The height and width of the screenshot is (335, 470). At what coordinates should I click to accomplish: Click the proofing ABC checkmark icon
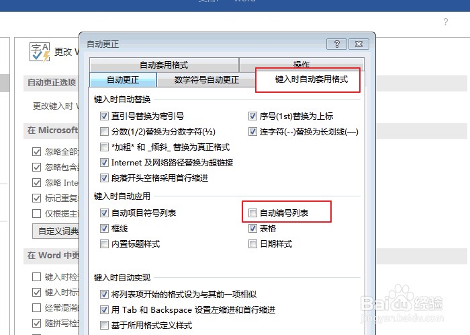(x=40, y=52)
